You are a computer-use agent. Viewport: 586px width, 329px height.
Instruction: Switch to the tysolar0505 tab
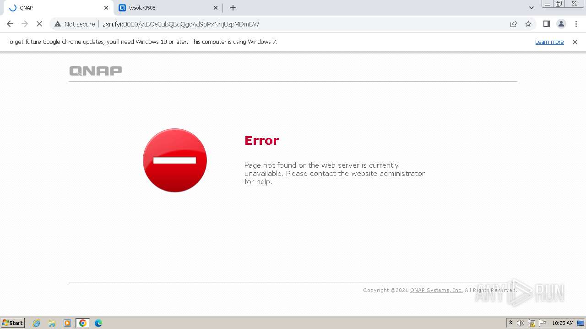point(168,8)
